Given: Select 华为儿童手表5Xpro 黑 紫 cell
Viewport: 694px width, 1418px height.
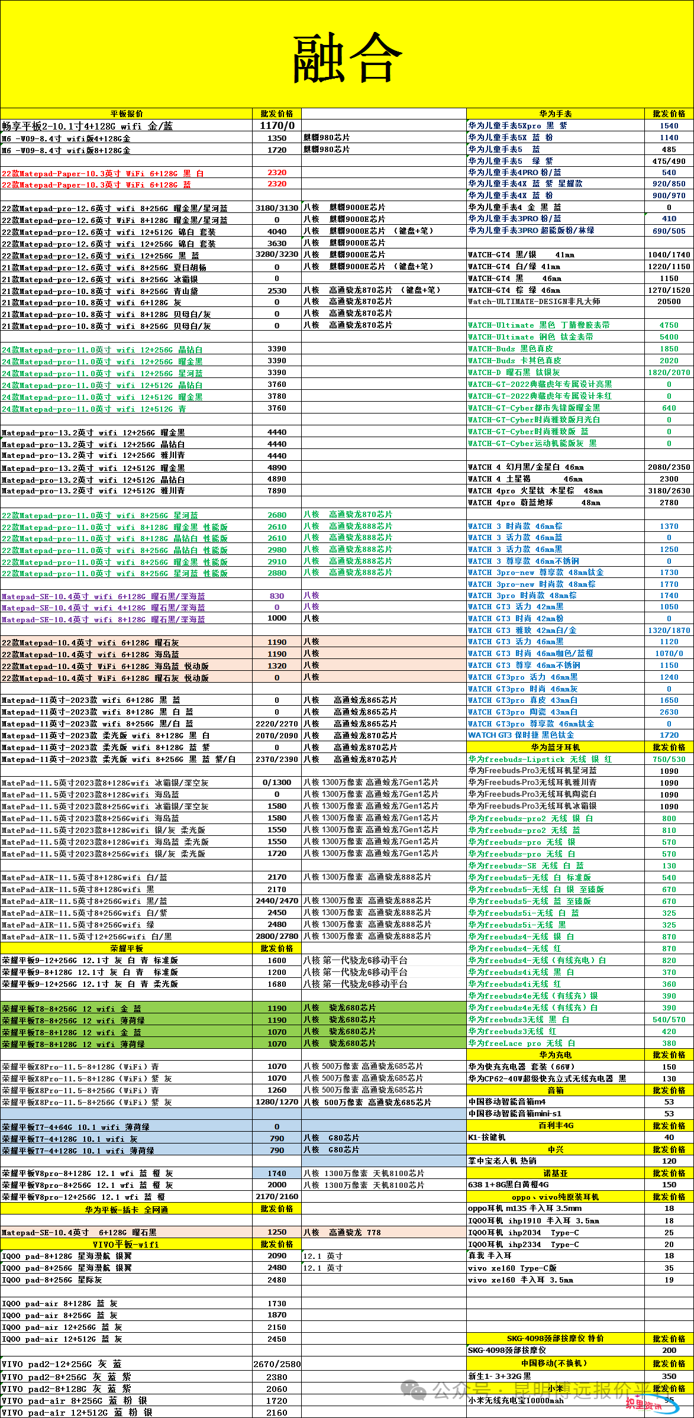Looking at the screenshot, I should [556, 125].
